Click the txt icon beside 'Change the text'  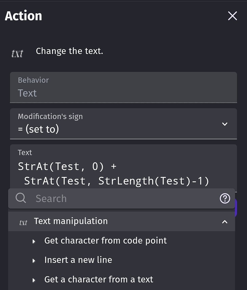17,53
